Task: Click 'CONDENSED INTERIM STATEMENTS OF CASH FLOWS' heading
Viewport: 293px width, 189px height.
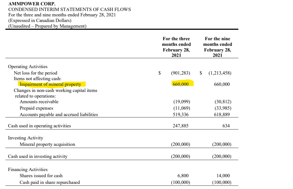Action: coord(69,9)
